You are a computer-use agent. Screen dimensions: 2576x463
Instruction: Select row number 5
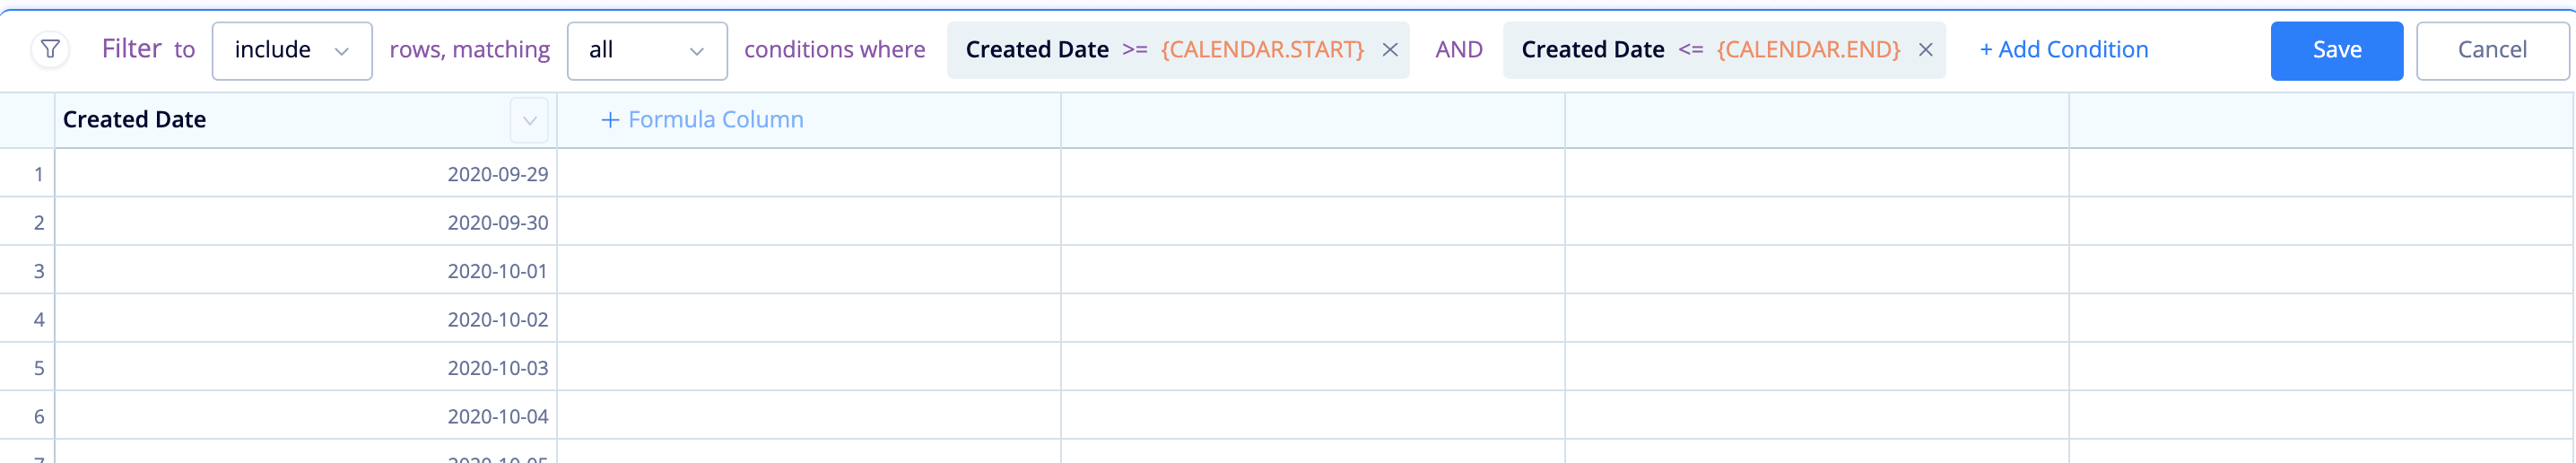click(x=27, y=368)
